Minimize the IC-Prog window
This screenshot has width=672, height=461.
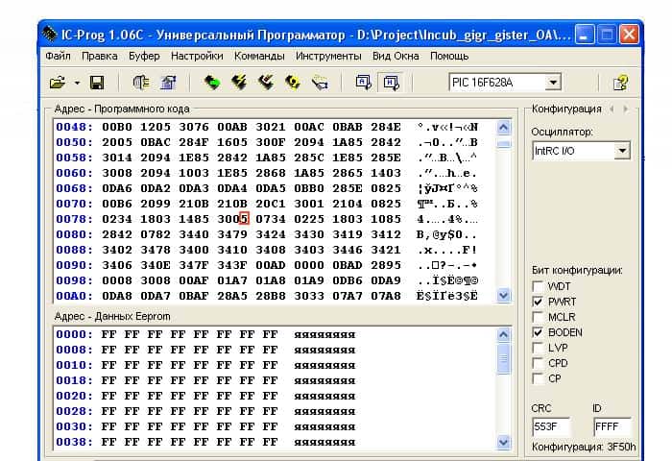coord(584,35)
